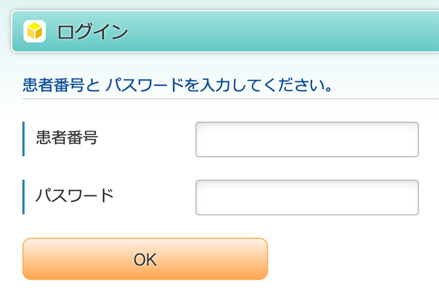Click the ログイン header title text
This screenshot has height=308, width=439.
tap(92, 32)
